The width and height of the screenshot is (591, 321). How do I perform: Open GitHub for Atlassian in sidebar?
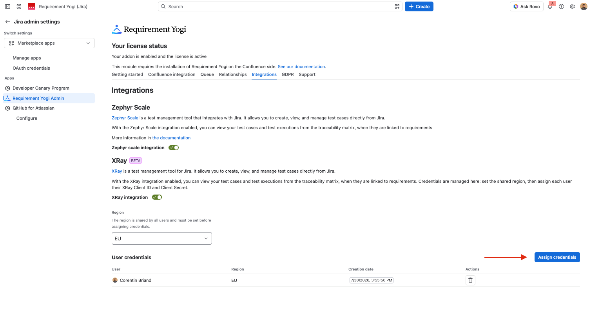pyautogui.click(x=33, y=108)
